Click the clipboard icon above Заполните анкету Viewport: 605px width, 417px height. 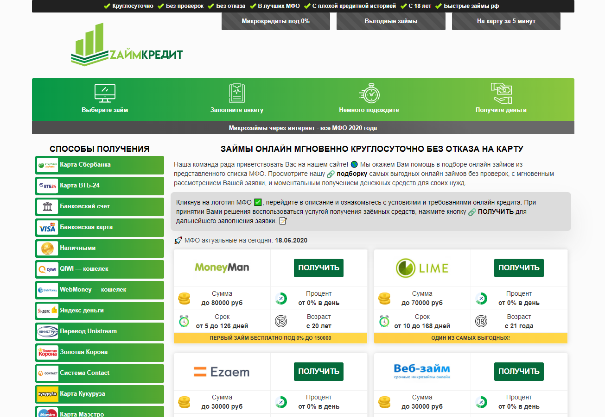(x=236, y=93)
